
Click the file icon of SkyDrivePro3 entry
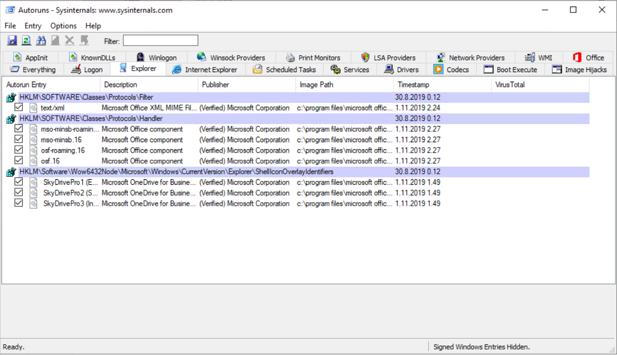[34, 203]
